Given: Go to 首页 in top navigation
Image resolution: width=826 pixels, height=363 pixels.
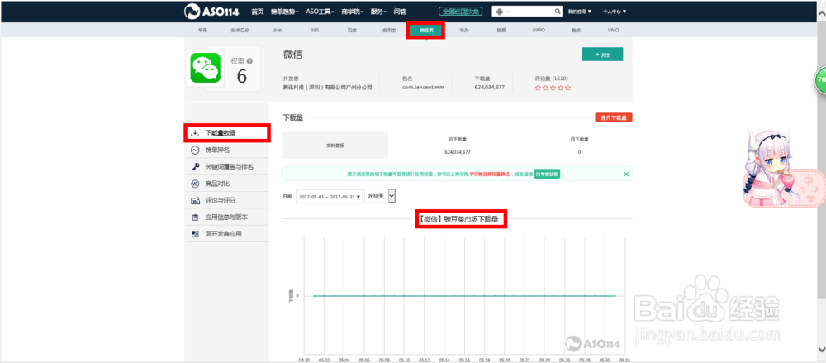Looking at the screenshot, I should click(x=258, y=11).
